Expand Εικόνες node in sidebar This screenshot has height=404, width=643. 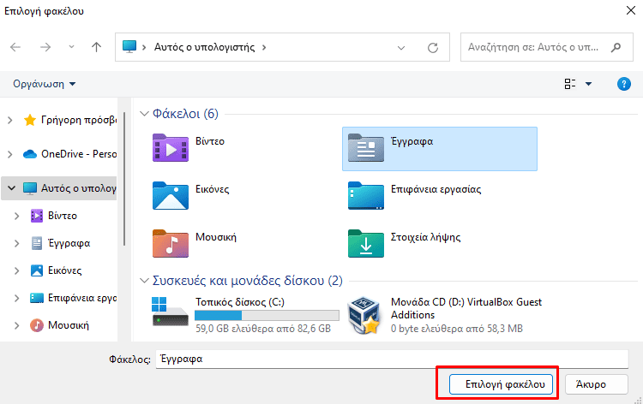[17, 270]
